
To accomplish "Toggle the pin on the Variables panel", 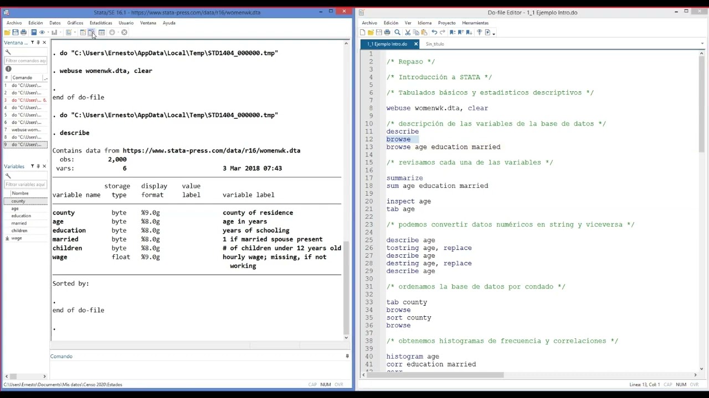I will [38, 166].
